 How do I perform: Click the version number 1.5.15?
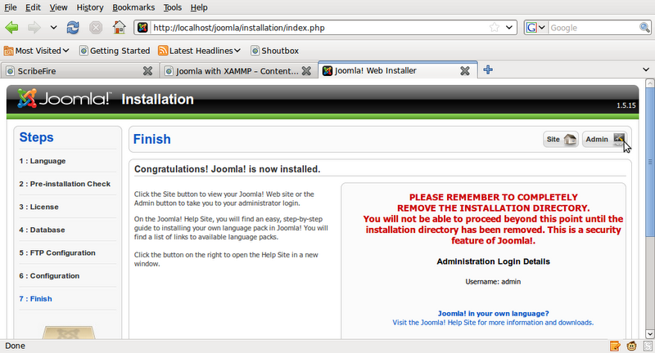point(626,105)
